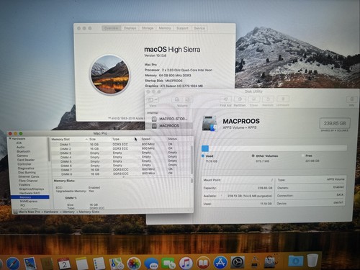Launch FaceTime from the Dock
The image size is (360, 270).
(168, 264)
